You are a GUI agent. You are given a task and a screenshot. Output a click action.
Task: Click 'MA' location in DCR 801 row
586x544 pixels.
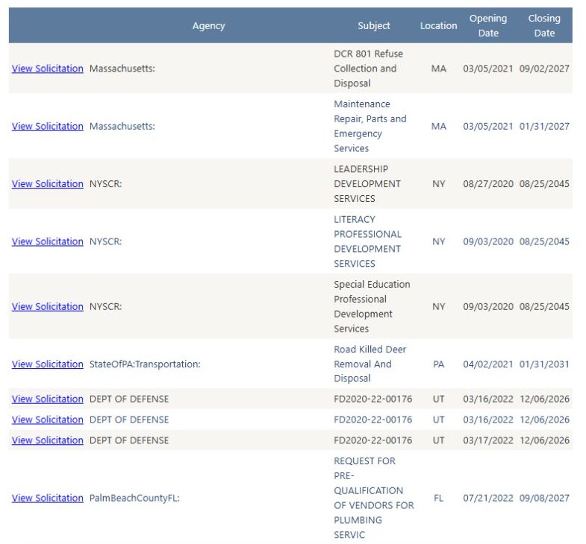[x=438, y=69]
